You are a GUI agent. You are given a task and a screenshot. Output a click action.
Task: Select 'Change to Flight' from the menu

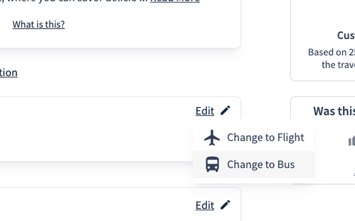[265, 138]
